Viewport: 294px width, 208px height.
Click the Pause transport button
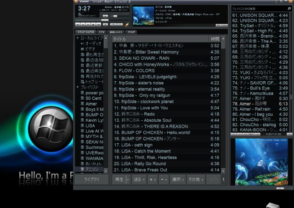[88, 24]
